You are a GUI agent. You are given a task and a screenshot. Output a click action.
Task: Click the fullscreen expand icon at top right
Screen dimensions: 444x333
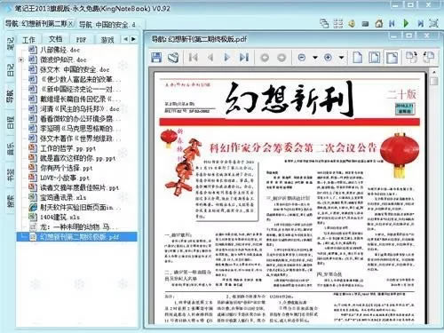pyautogui.click(x=433, y=23)
